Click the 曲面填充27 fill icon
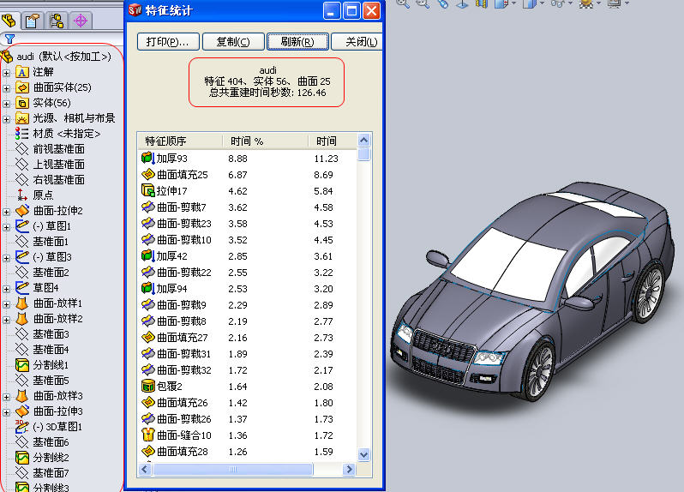 click(x=148, y=337)
